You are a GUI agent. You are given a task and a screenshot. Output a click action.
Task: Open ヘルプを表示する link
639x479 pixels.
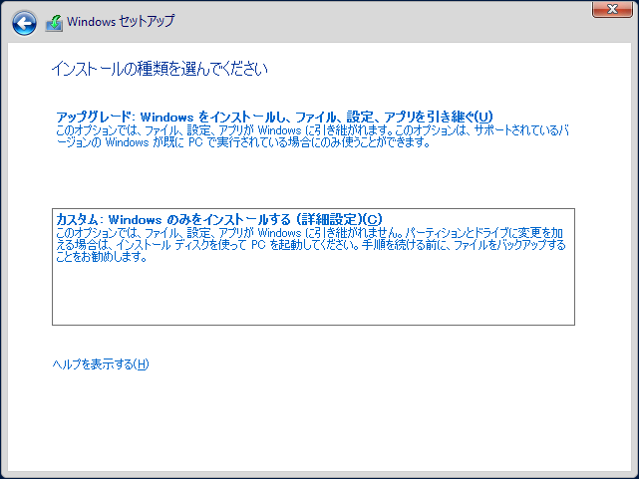pyautogui.click(x=101, y=363)
